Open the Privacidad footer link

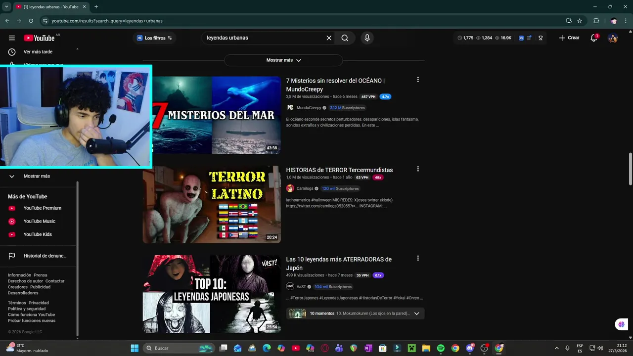point(39,303)
